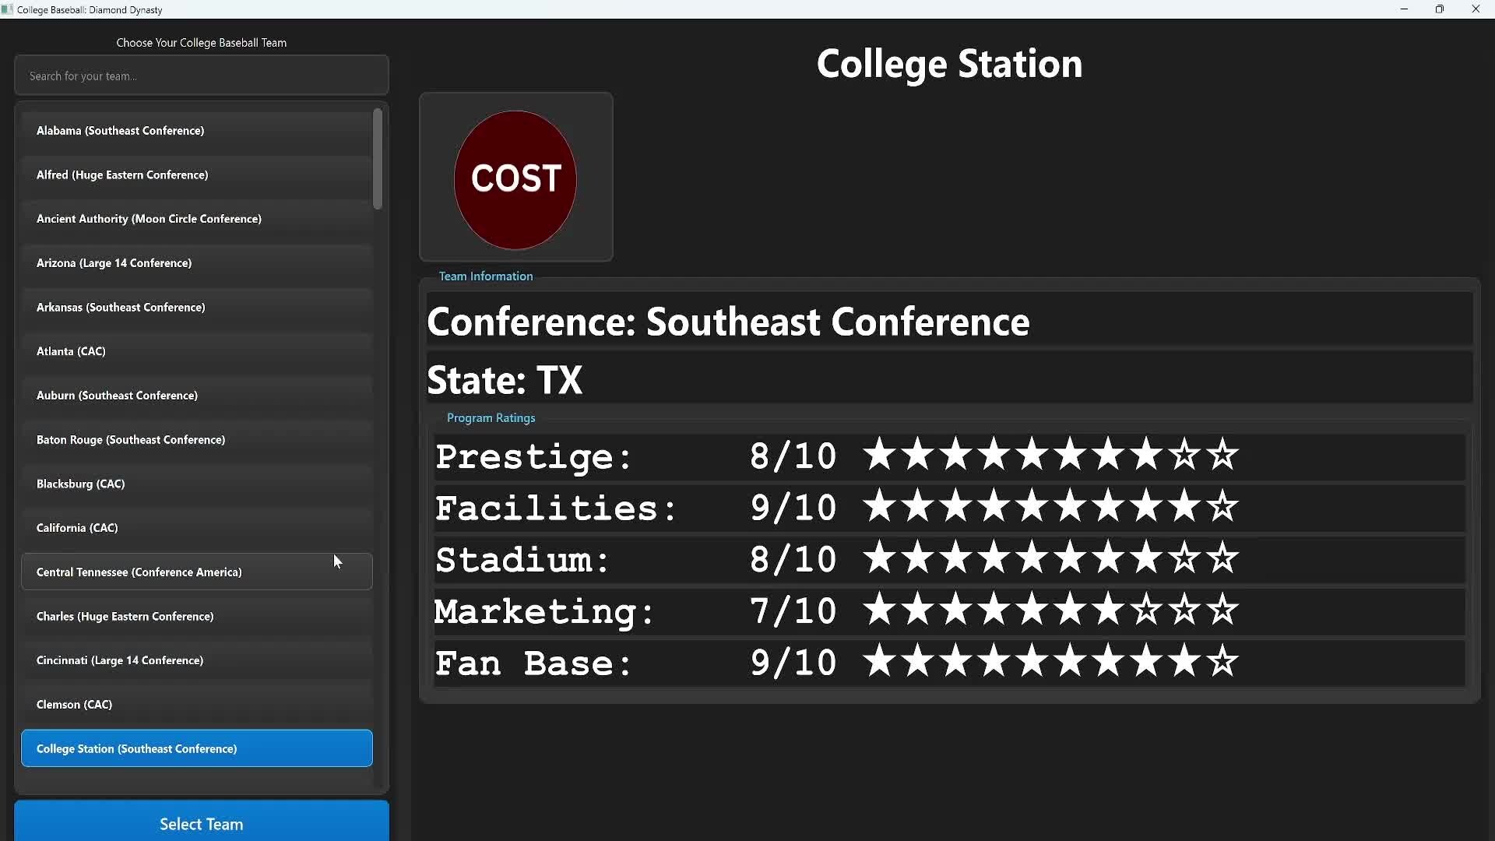Minimize the Diamond Dynasty window
Image resolution: width=1495 pixels, height=841 pixels.
pyautogui.click(x=1404, y=9)
